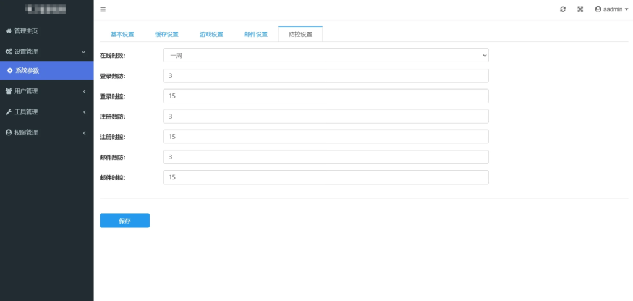This screenshot has width=633, height=301.
Task: Click the wrench icon beside 工具管理
Action: pyautogui.click(x=9, y=112)
